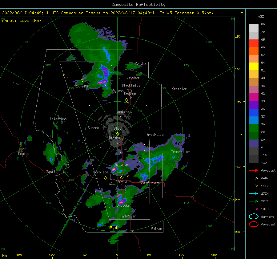
Task: Click the Limestone label
Action: (x=58, y=119)
